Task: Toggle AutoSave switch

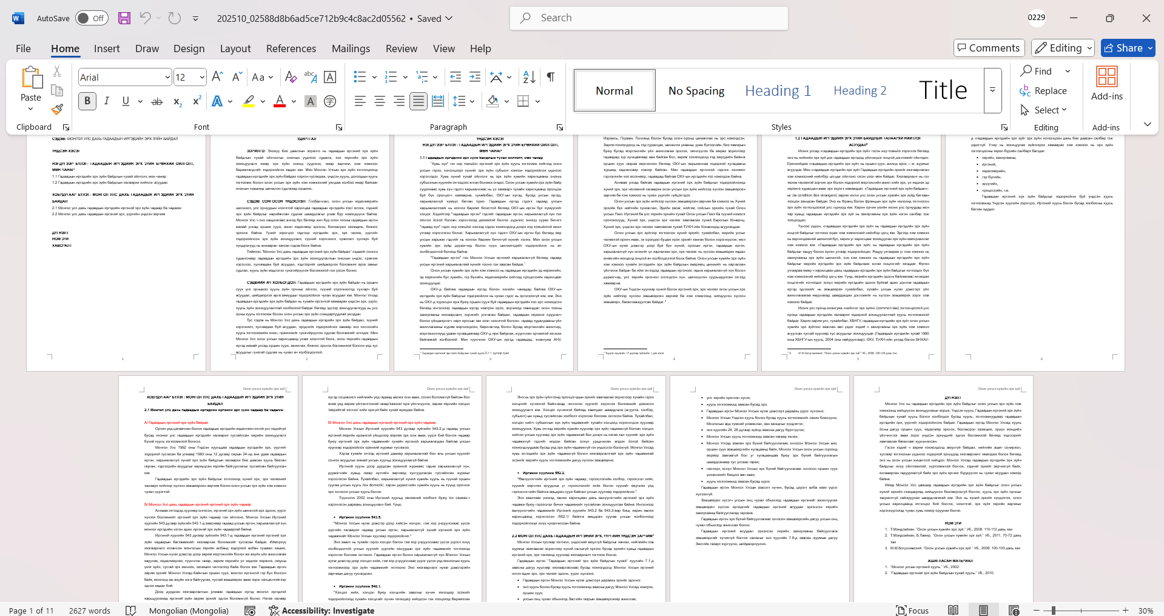Action: 92,18
